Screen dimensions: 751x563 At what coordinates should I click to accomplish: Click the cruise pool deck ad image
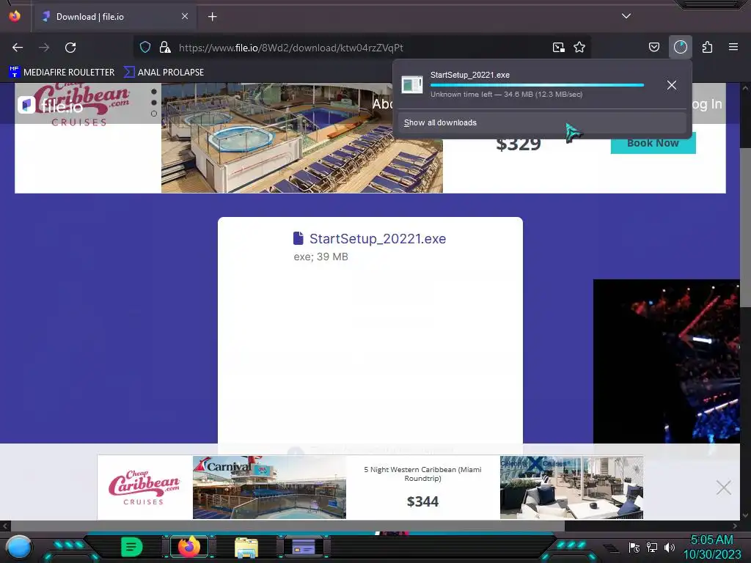tap(301, 138)
